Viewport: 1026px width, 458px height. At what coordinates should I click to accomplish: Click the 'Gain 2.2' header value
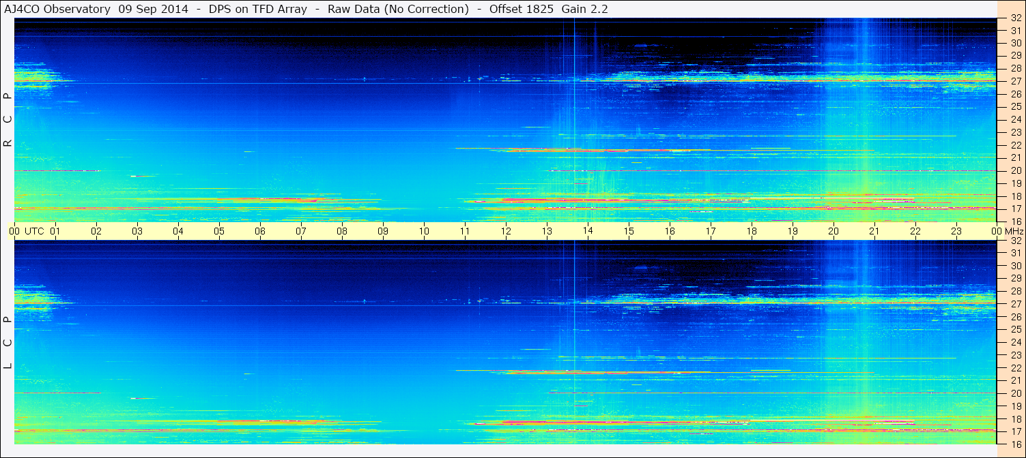pos(585,9)
